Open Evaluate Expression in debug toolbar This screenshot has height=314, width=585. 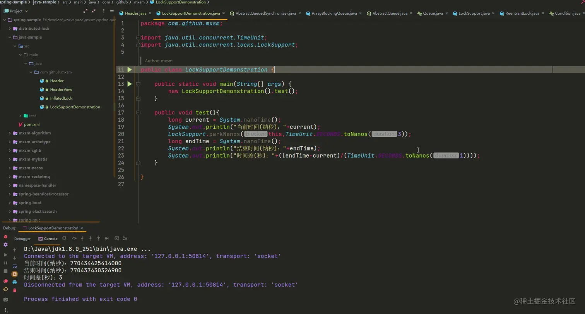(117, 239)
